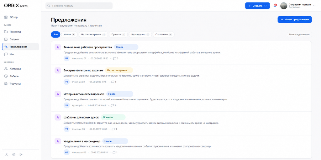Open comments icon on Шаблоны для новых досок
The height and width of the screenshot is (160, 321).
coord(113,129)
